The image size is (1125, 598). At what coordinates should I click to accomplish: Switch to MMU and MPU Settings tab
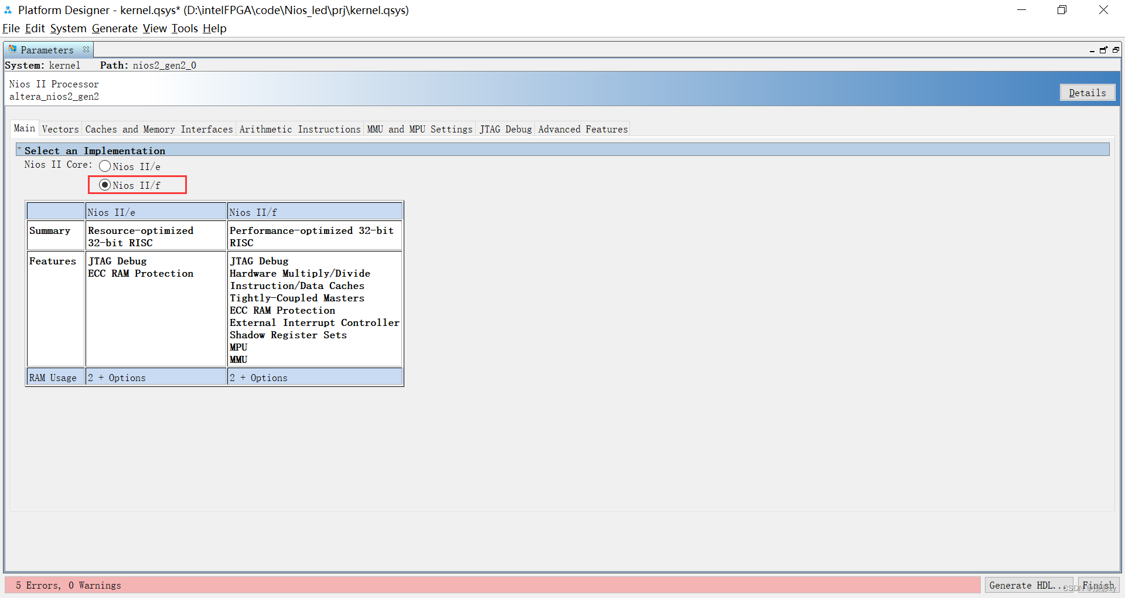pyautogui.click(x=420, y=129)
